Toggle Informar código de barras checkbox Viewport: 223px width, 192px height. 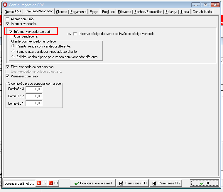[75, 34]
